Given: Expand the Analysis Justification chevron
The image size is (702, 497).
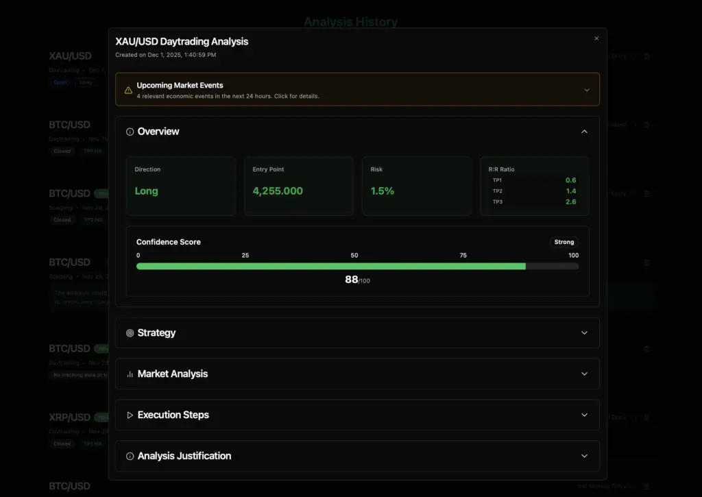Looking at the screenshot, I should coord(584,456).
